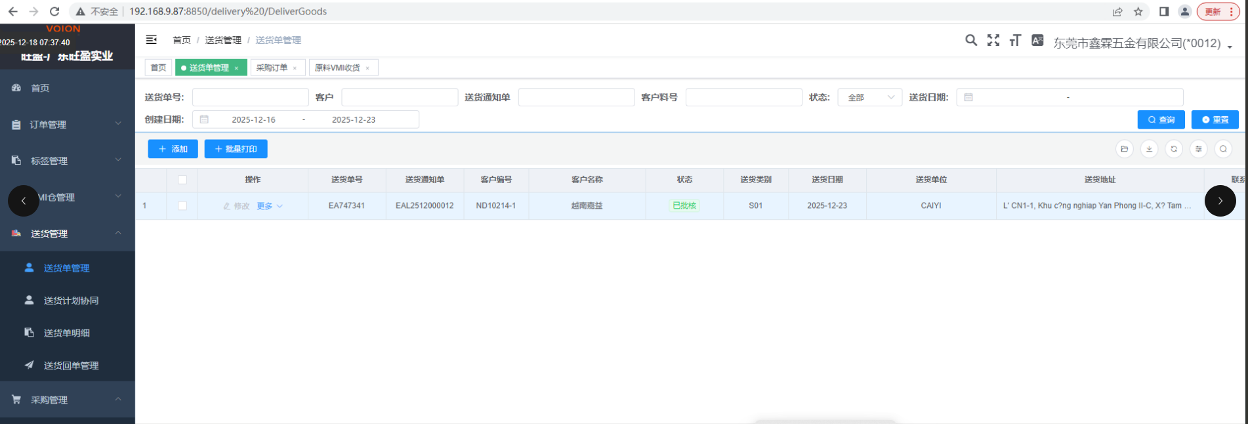This screenshot has height=424, width=1248.
Task: Click the 创建日期 start date 2025-12-16
Action: click(253, 119)
